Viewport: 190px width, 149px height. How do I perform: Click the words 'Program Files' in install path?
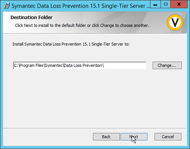click(x=31, y=65)
